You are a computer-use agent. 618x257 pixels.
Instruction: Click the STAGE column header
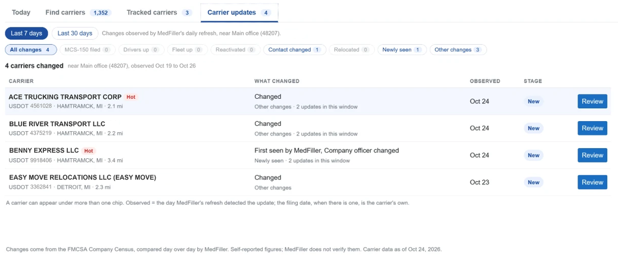tap(533, 81)
